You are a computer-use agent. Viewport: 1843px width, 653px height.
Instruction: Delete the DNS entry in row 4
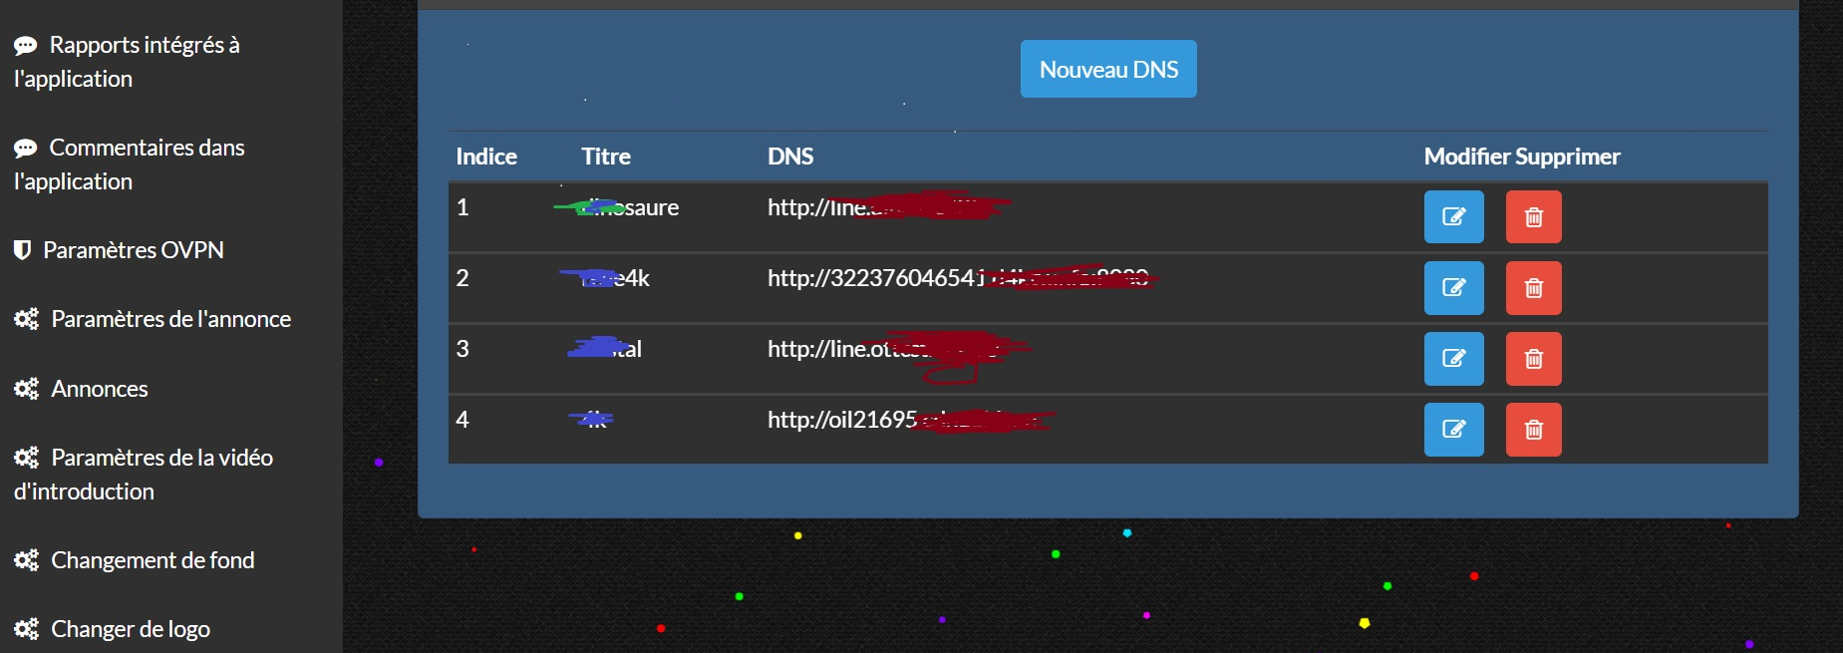tap(1533, 430)
